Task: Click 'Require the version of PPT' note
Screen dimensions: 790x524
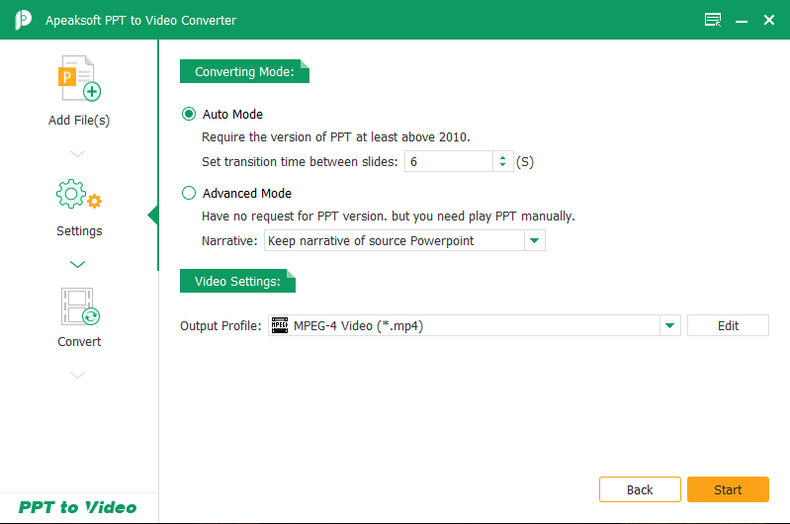Action: [x=335, y=137]
